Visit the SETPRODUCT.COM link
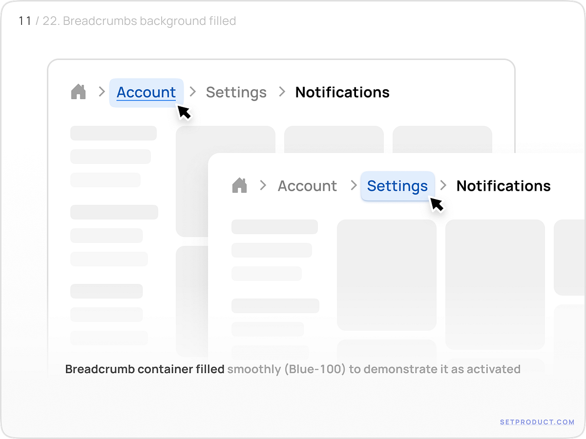This screenshot has height=439, width=586. (537, 422)
